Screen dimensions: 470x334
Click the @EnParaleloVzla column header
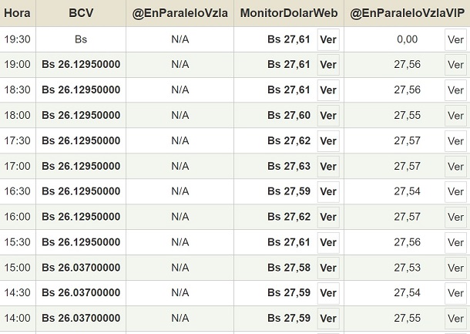[x=180, y=13]
